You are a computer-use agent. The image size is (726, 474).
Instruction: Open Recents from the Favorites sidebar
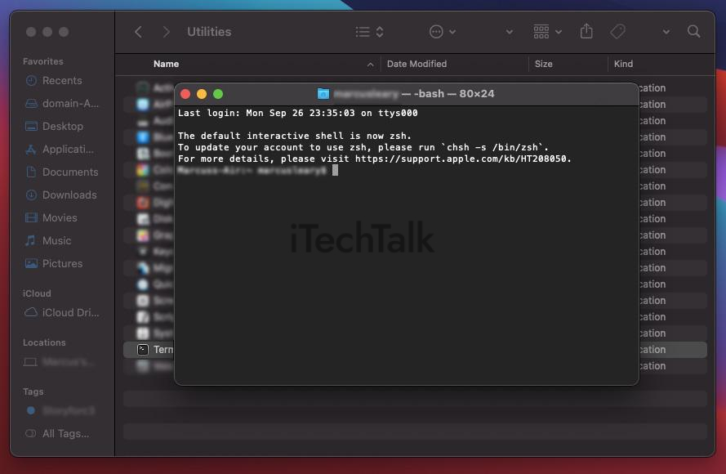pos(61,80)
